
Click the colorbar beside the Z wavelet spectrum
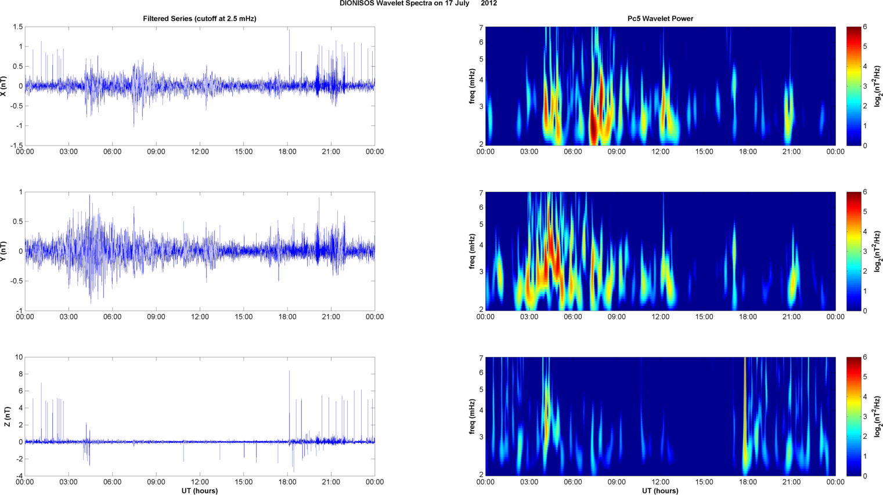click(x=853, y=417)
